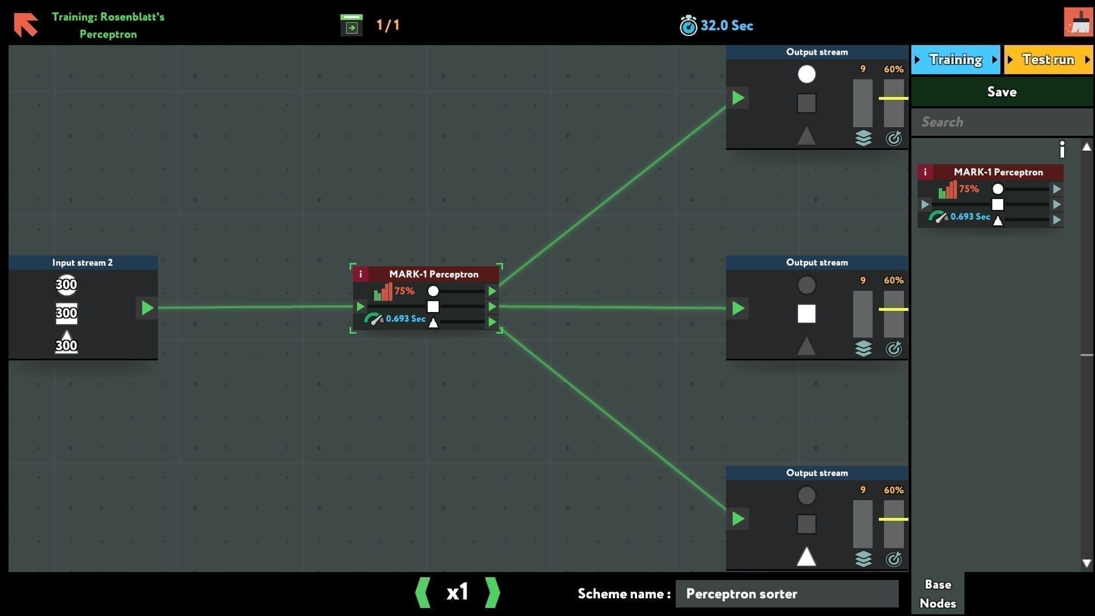This screenshot has height=616, width=1095.
Task: Click the accuracy target icon in bottom Output stream
Action: point(893,559)
